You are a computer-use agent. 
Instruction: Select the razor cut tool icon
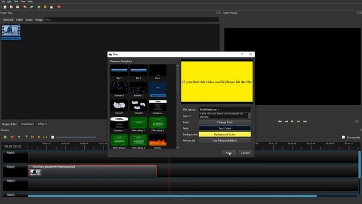pos(19,137)
